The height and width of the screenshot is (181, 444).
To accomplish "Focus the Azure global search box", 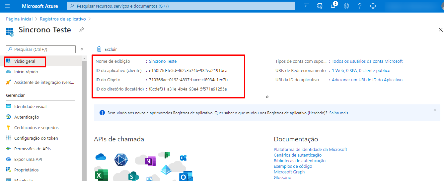I will (x=181, y=6).
